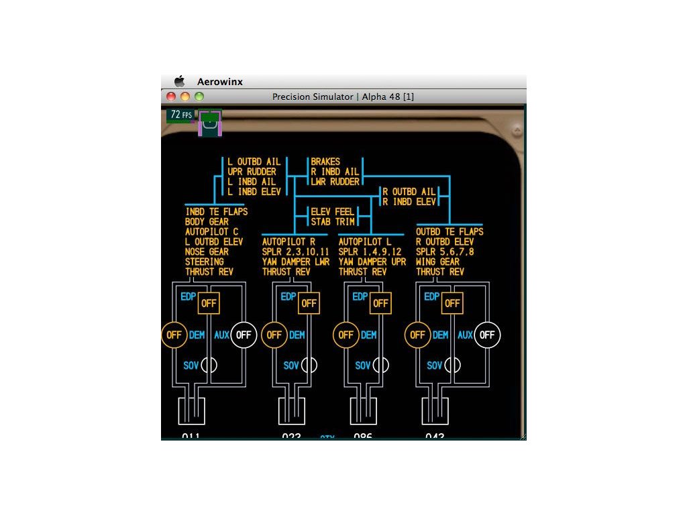Click the R OUTBD AIL label
The image size is (687, 515).
pyautogui.click(x=409, y=192)
